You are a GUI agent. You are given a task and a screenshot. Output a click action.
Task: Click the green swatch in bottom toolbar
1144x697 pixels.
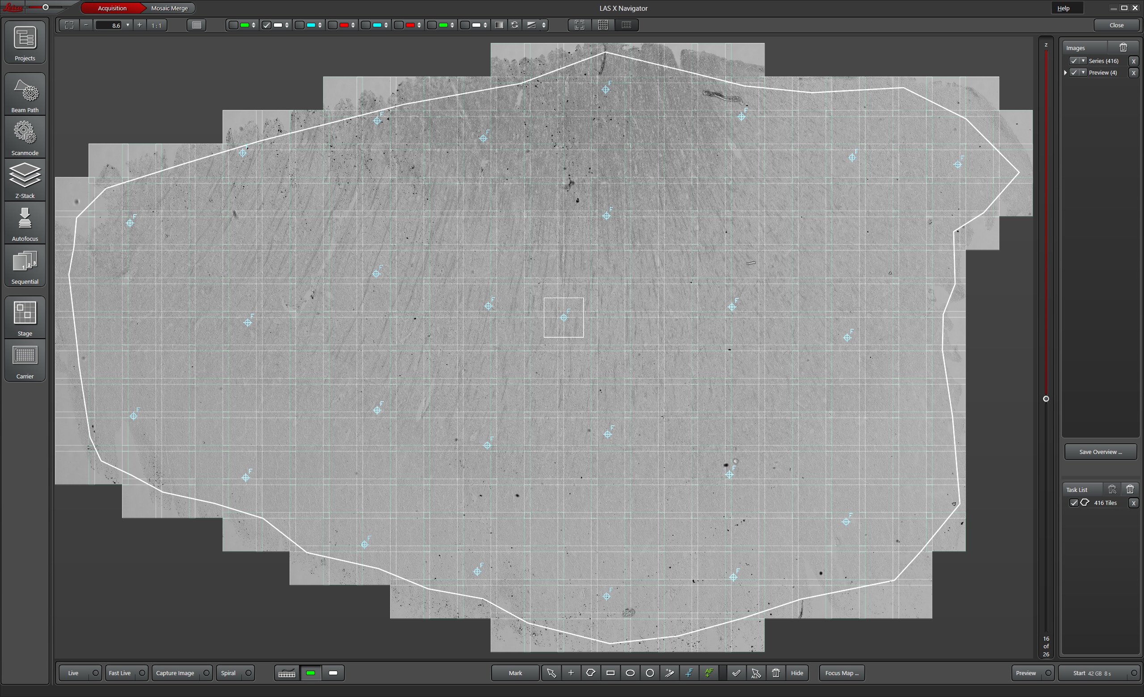click(x=311, y=673)
